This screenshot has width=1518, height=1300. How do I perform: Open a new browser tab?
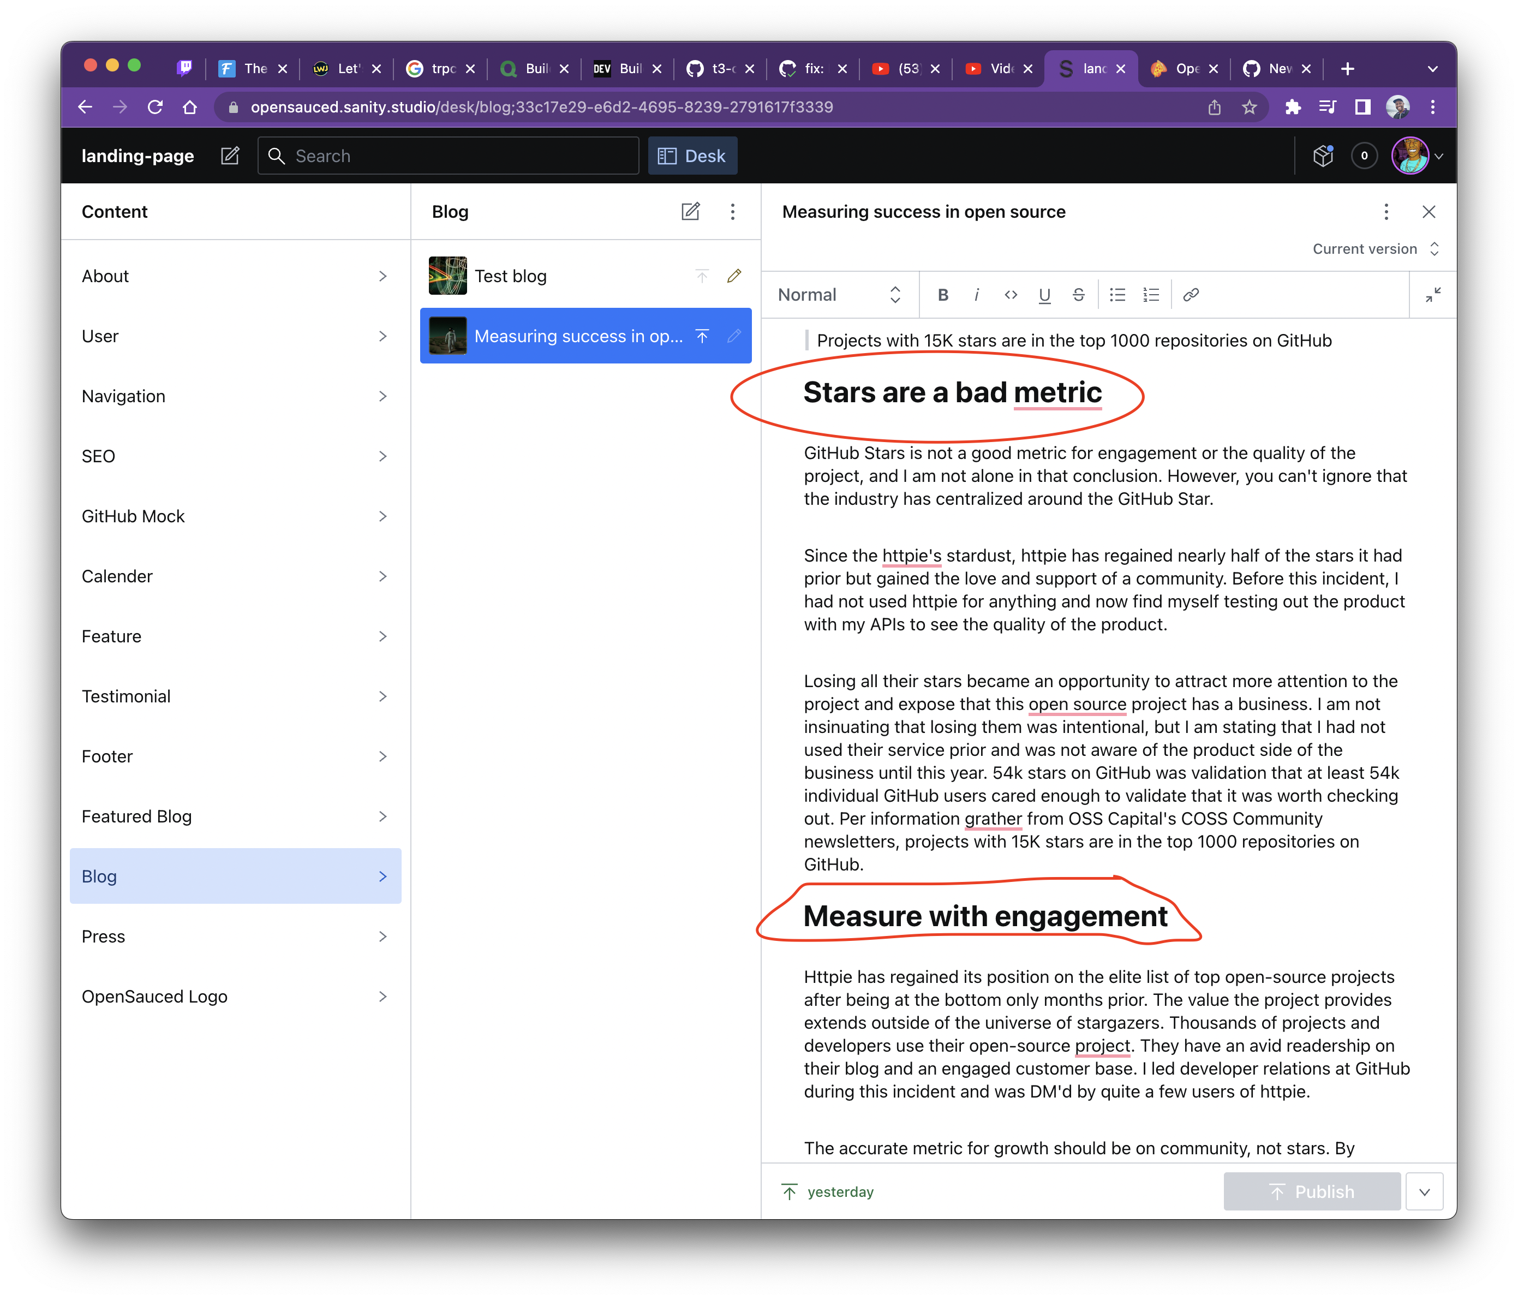[x=1347, y=69]
